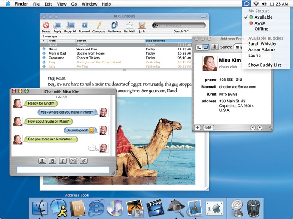
Task: Open iMovie clapperboard icon in Dock
Action: pyautogui.click(x=155, y=208)
